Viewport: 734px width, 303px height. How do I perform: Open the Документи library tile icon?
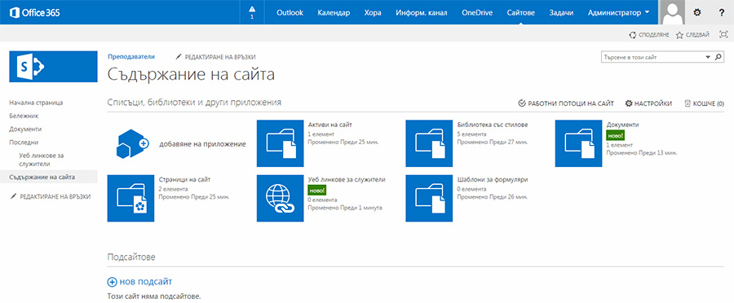coord(578,143)
